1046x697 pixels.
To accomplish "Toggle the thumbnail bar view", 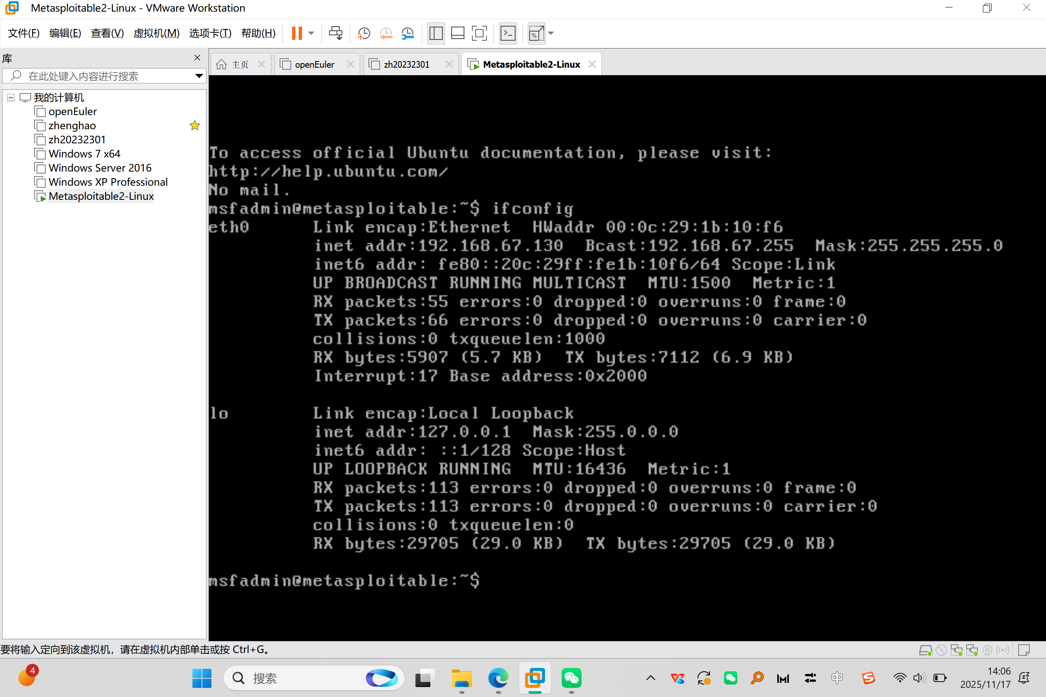I will click(x=457, y=33).
